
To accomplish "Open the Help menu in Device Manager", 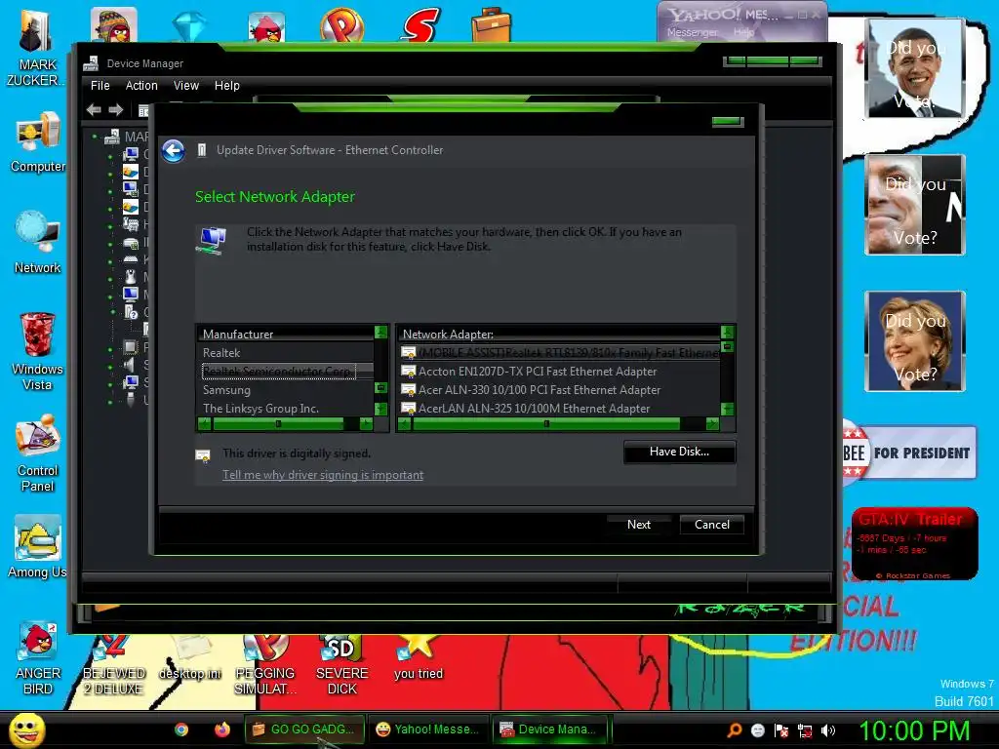I will 226,86.
